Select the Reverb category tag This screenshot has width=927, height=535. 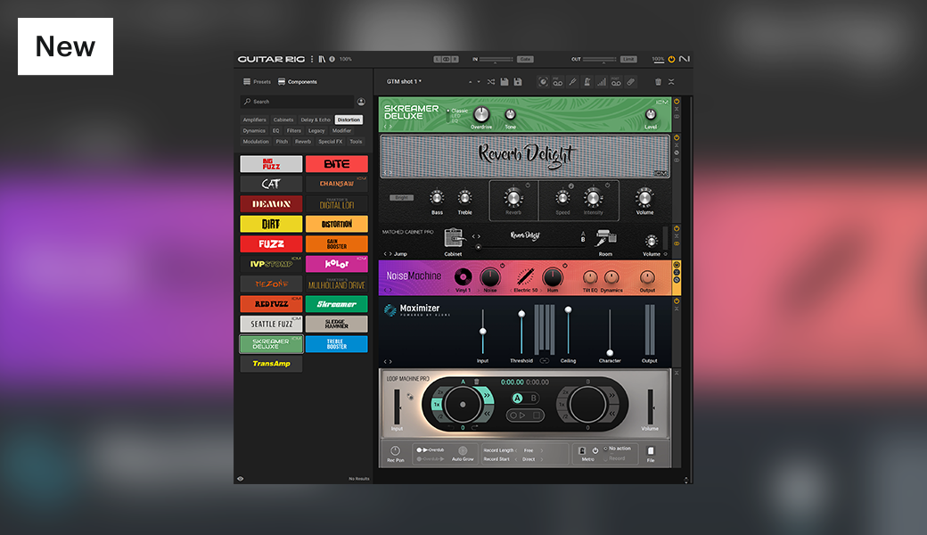coord(303,142)
